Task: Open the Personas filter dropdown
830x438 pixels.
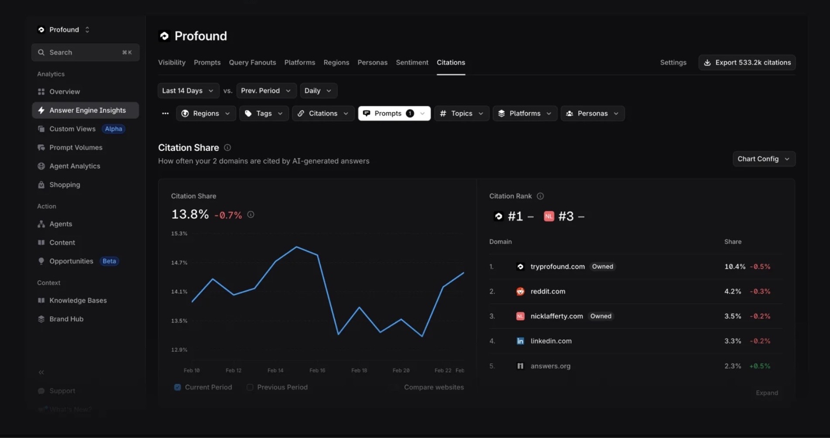Action: click(593, 113)
